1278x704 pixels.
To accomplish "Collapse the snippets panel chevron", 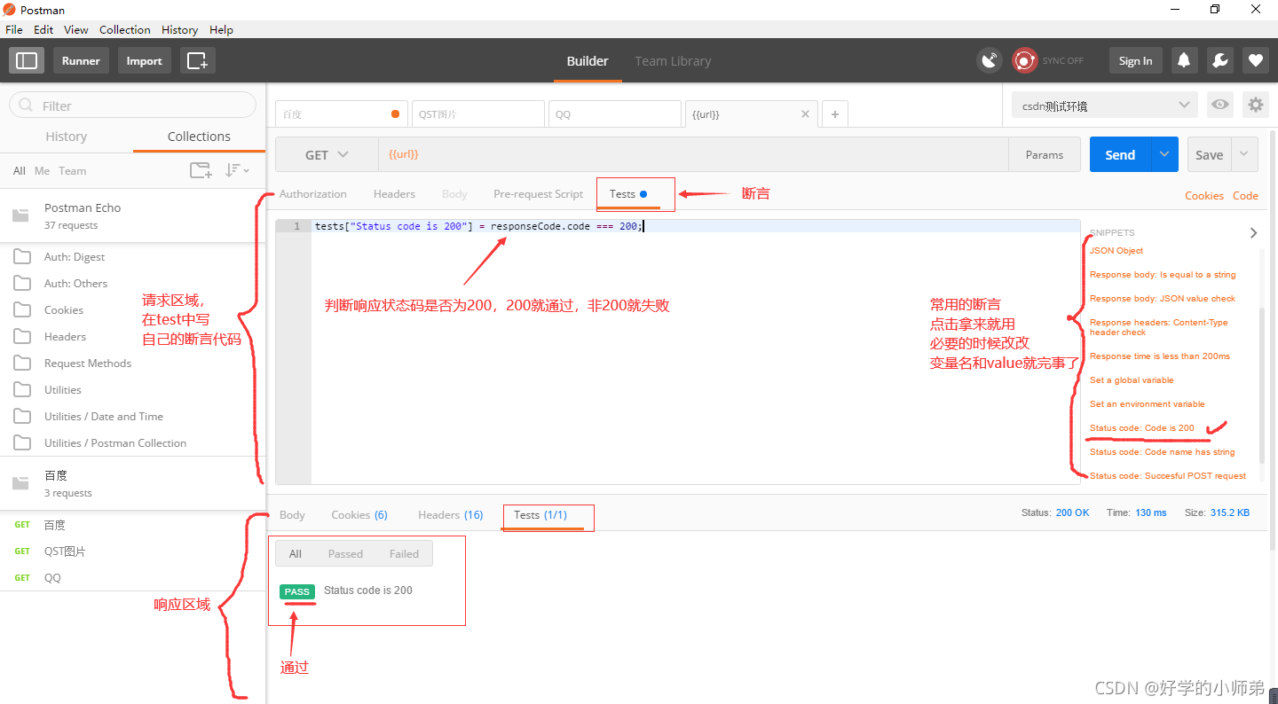I will point(1253,232).
